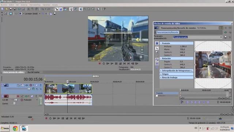Go to the start in the timeline transport

(71, 118)
